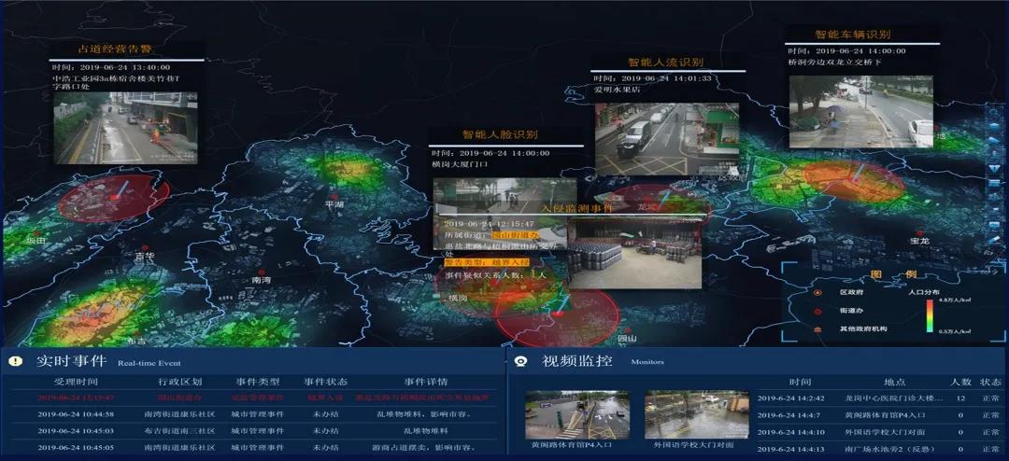
Task: Open the 占道经营告警 camera image
Action: 125,128
